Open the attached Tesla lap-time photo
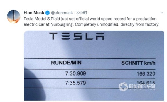Image resolution: width=167 pixels, height=102 pixels. tap(94, 66)
